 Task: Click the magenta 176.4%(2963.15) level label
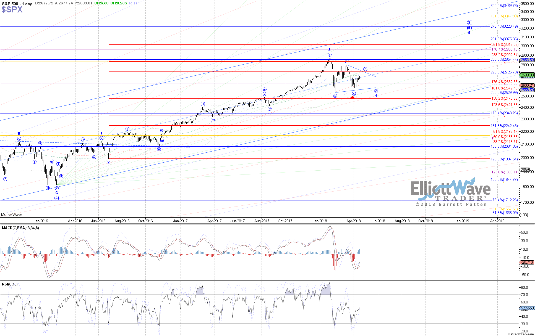click(505, 49)
